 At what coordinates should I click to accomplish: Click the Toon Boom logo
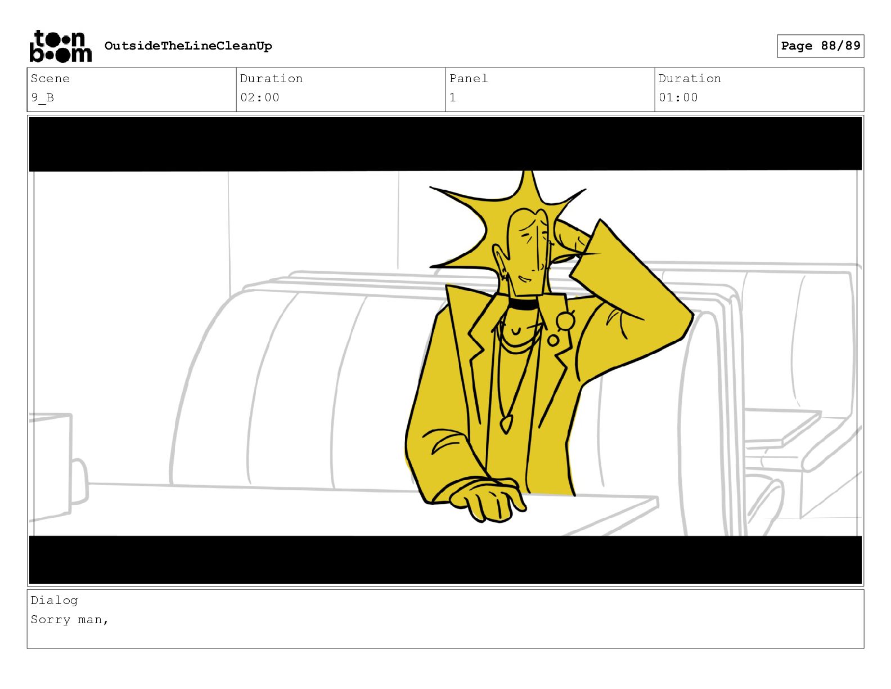point(60,46)
